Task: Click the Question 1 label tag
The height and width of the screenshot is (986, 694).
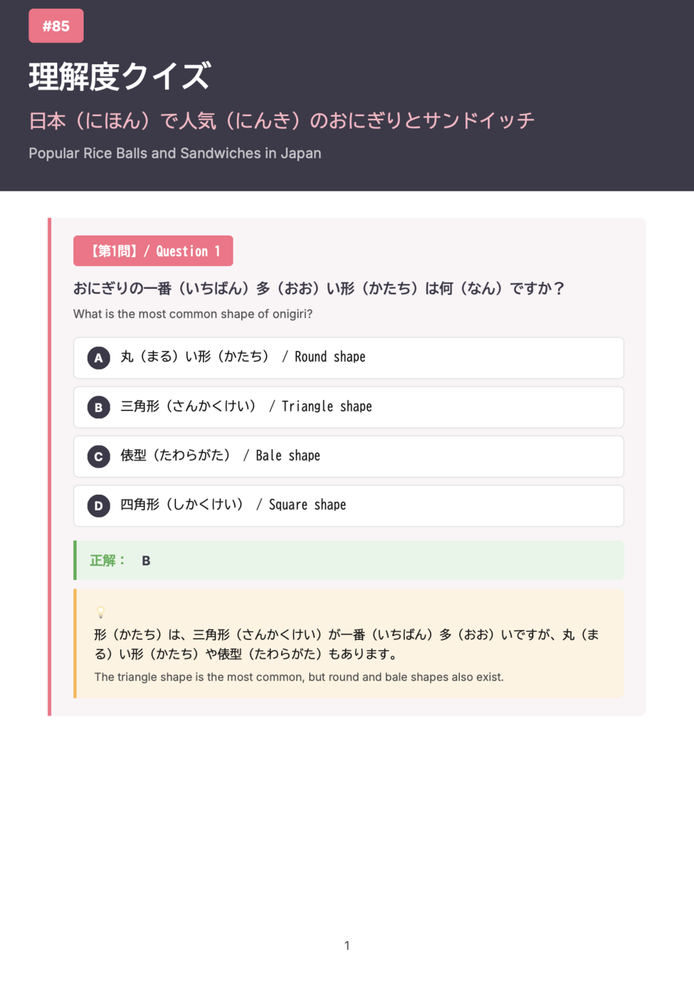Action: (x=153, y=251)
